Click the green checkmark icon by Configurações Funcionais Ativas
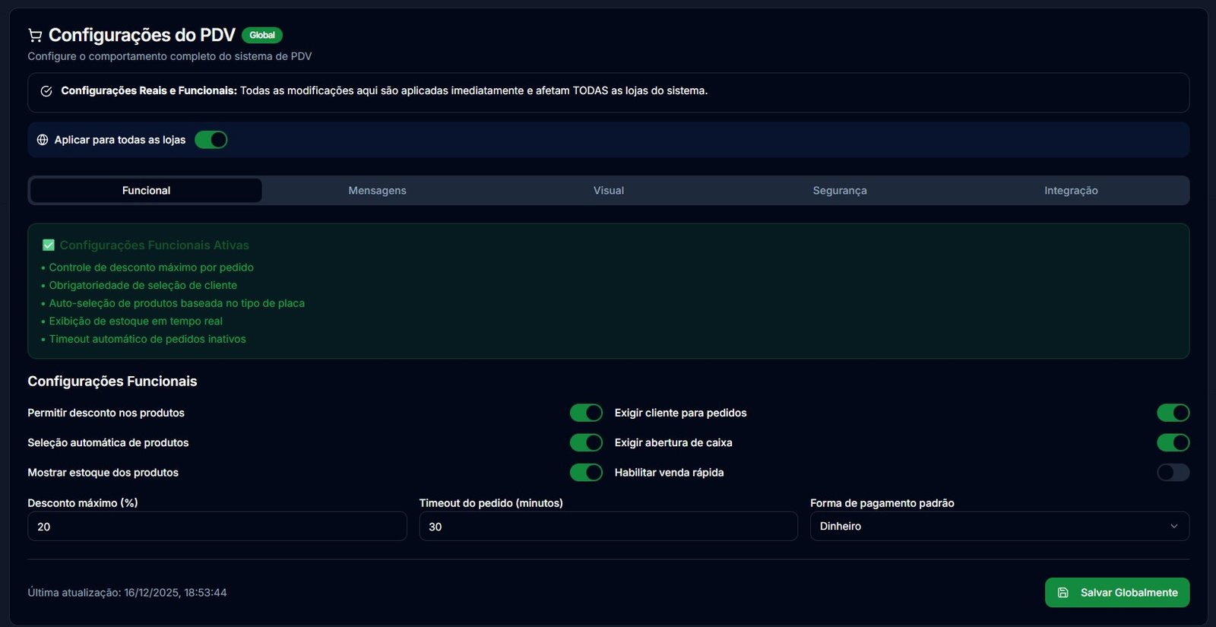 pyautogui.click(x=49, y=245)
